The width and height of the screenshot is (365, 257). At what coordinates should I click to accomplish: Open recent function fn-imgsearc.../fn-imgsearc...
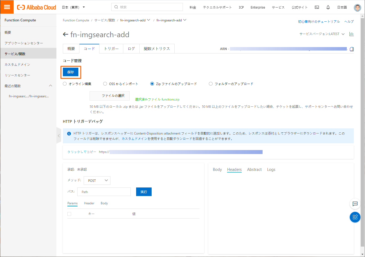[29, 96]
